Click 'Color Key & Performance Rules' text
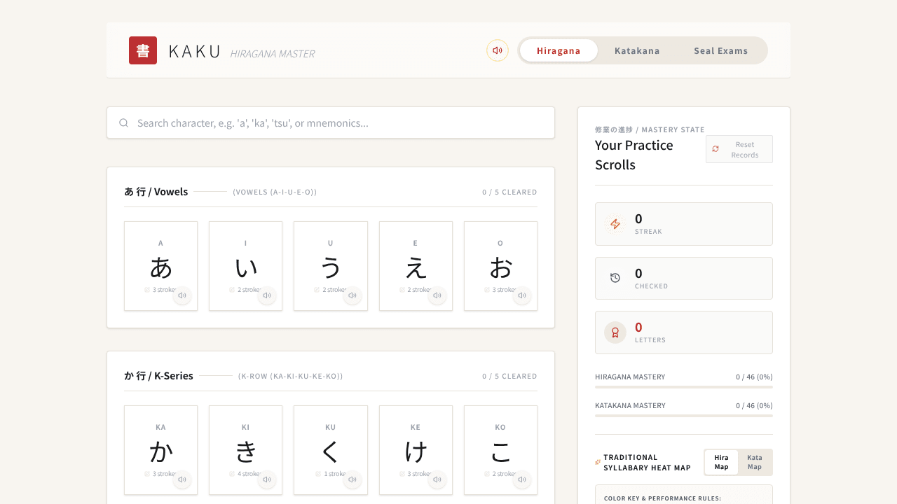Image resolution: width=897 pixels, height=504 pixels. [x=662, y=498]
